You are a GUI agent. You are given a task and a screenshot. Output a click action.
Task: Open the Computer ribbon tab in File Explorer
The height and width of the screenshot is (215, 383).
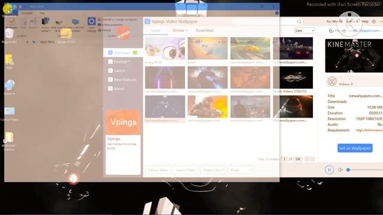[27, 13]
